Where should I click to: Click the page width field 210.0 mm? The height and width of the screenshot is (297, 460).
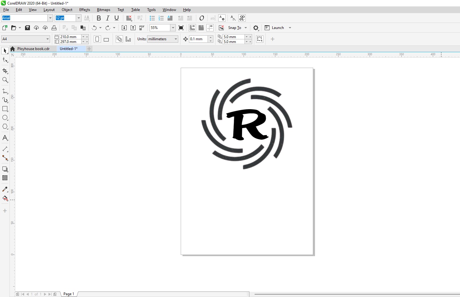click(x=70, y=37)
